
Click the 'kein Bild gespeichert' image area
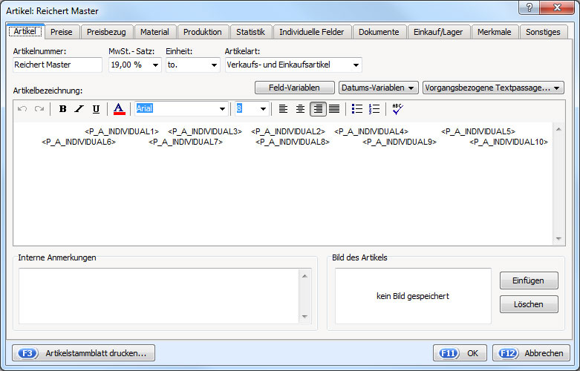(x=413, y=296)
